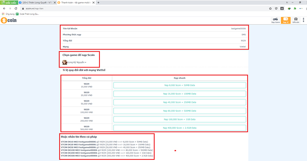Close the Thiên Long Quyết tab
This screenshot has width=307, height=161.
(54, 3)
